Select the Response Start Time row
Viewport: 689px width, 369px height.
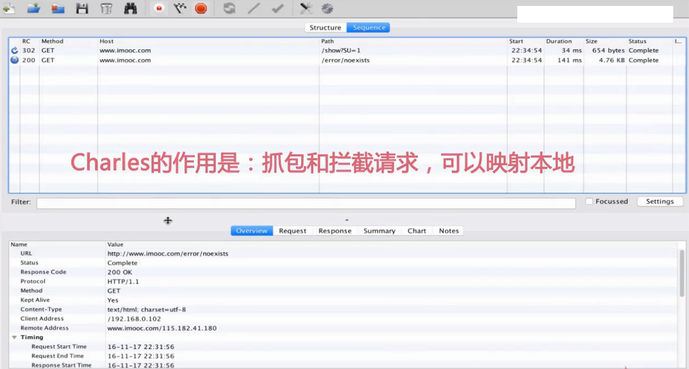pos(343,365)
